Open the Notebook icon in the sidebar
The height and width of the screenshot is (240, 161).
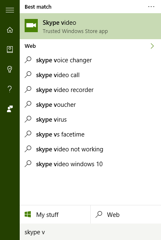[x=10, y=49]
